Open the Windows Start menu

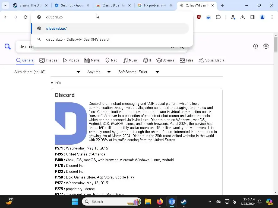pyautogui.click(x=75, y=201)
